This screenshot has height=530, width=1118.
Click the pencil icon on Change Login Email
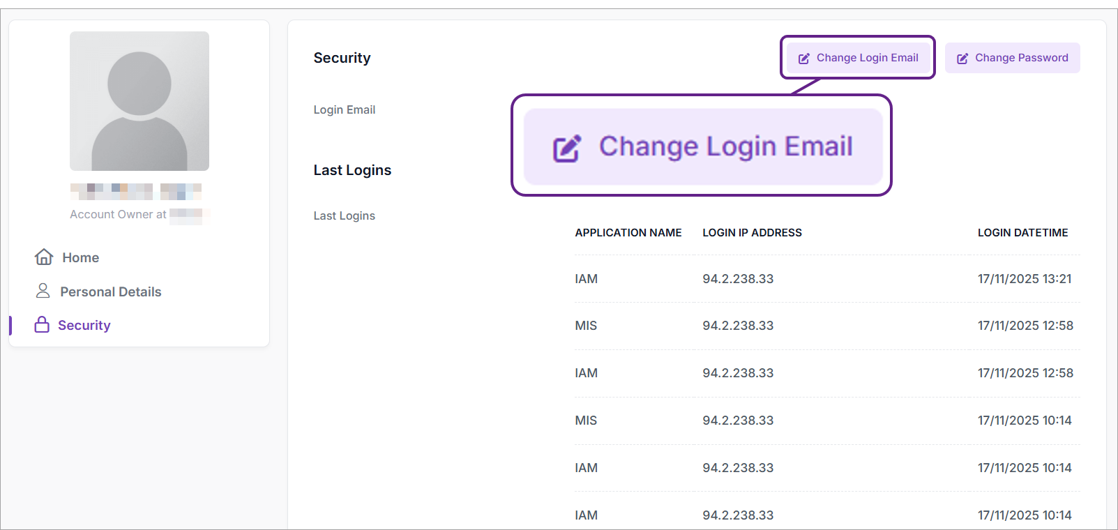(803, 59)
